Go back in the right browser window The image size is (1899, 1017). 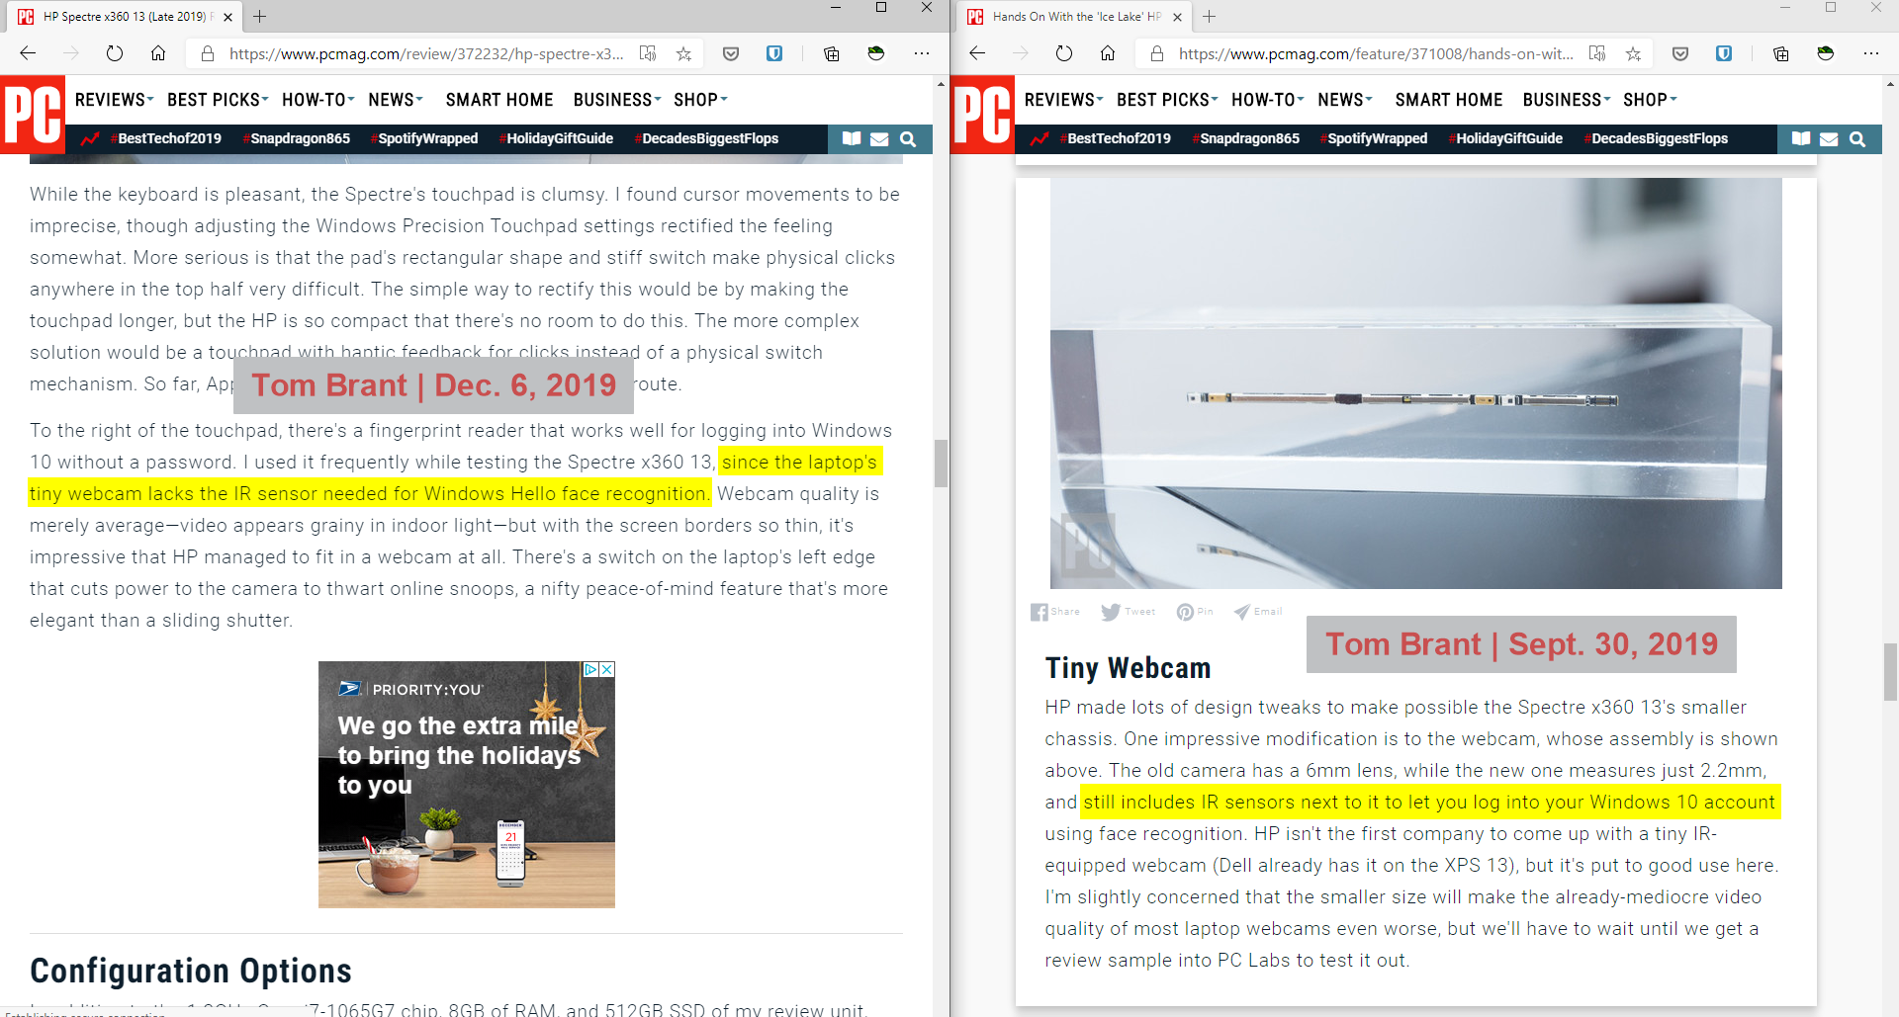tap(977, 53)
